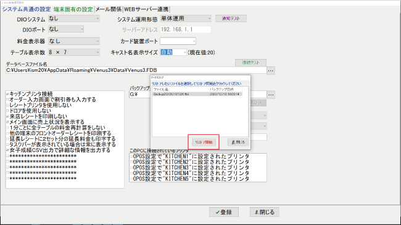Open キャスト名表示サイズ dropdown

(x=173, y=52)
